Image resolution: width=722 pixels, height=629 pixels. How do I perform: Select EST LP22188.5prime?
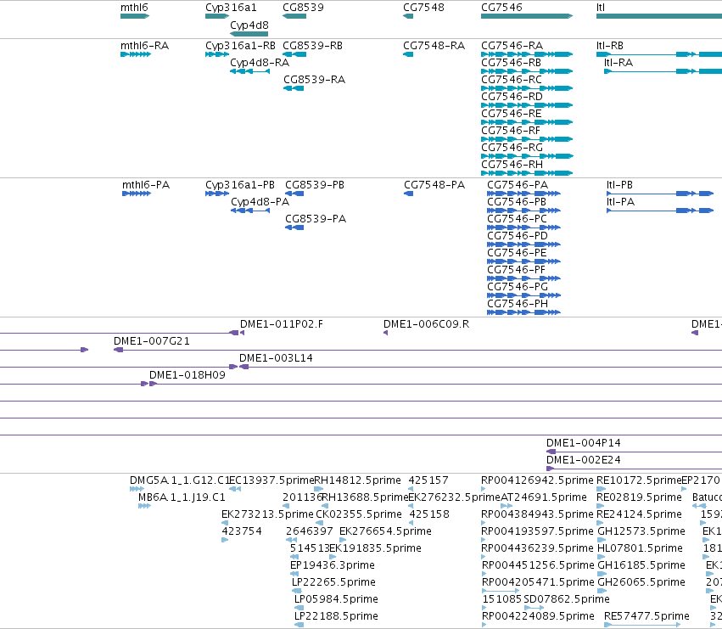(x=299, y=625)
